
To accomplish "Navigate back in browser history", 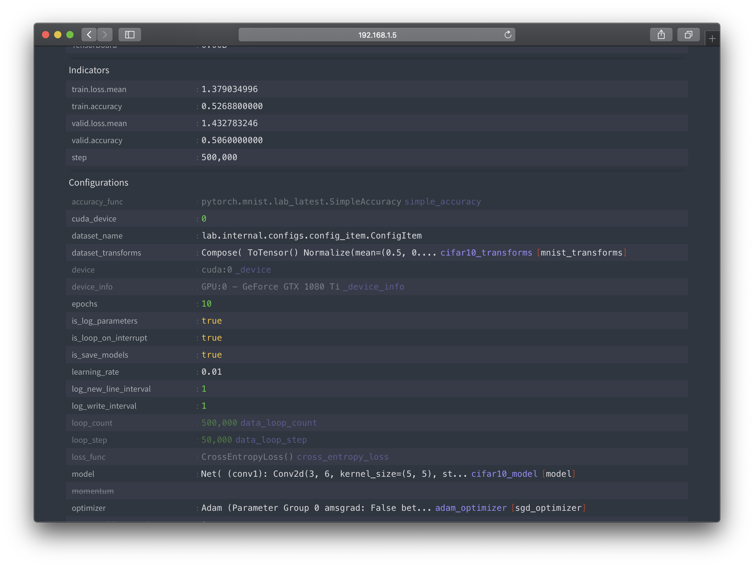I will (x=89, y=34).
